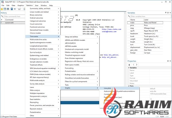Click the Variables panel filter funnel icon
Viewport: 172px width, 118px height.
166,13
